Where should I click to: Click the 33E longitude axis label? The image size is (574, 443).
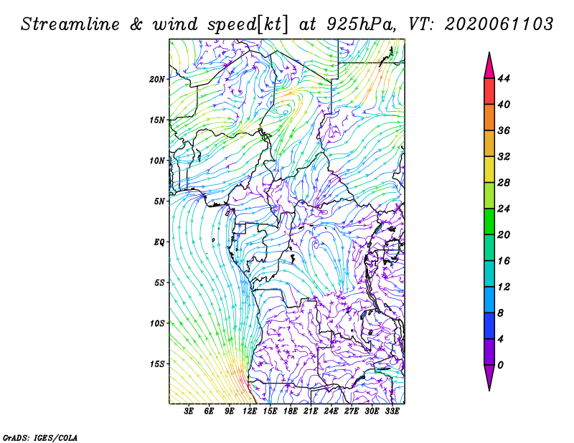(392, 411)
